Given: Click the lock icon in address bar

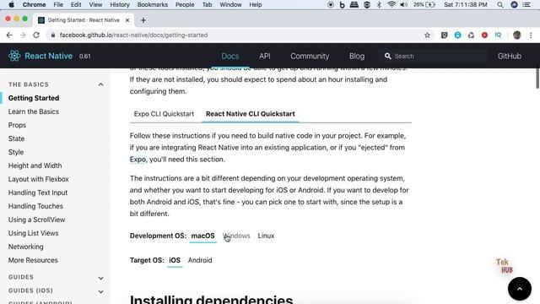Looking at the screenshot, I should pos(52,35).
